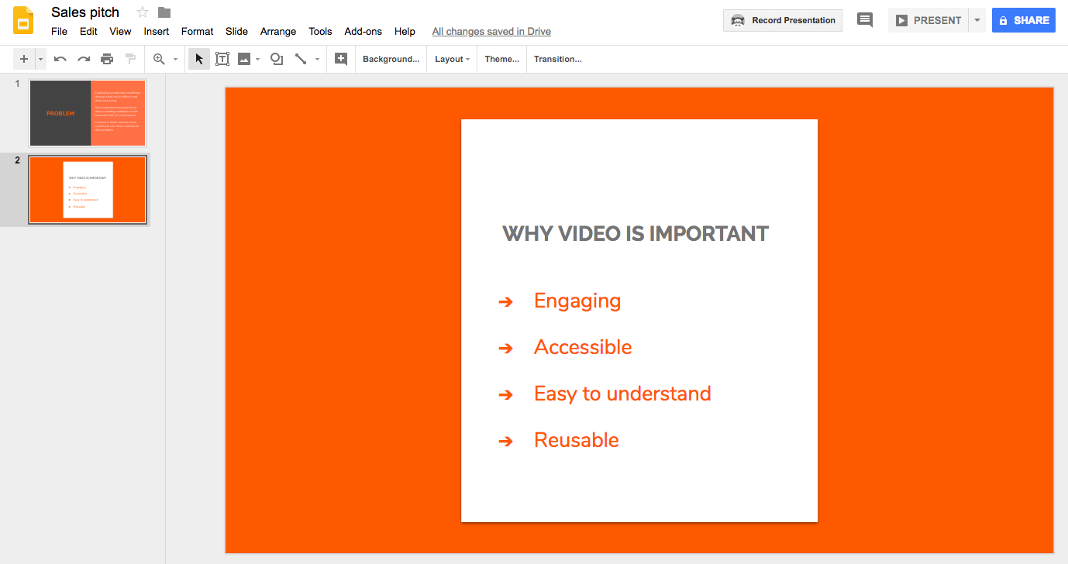Open the Print icon
This screenshot has height=564, width=1068.
[x=107, y=58]
